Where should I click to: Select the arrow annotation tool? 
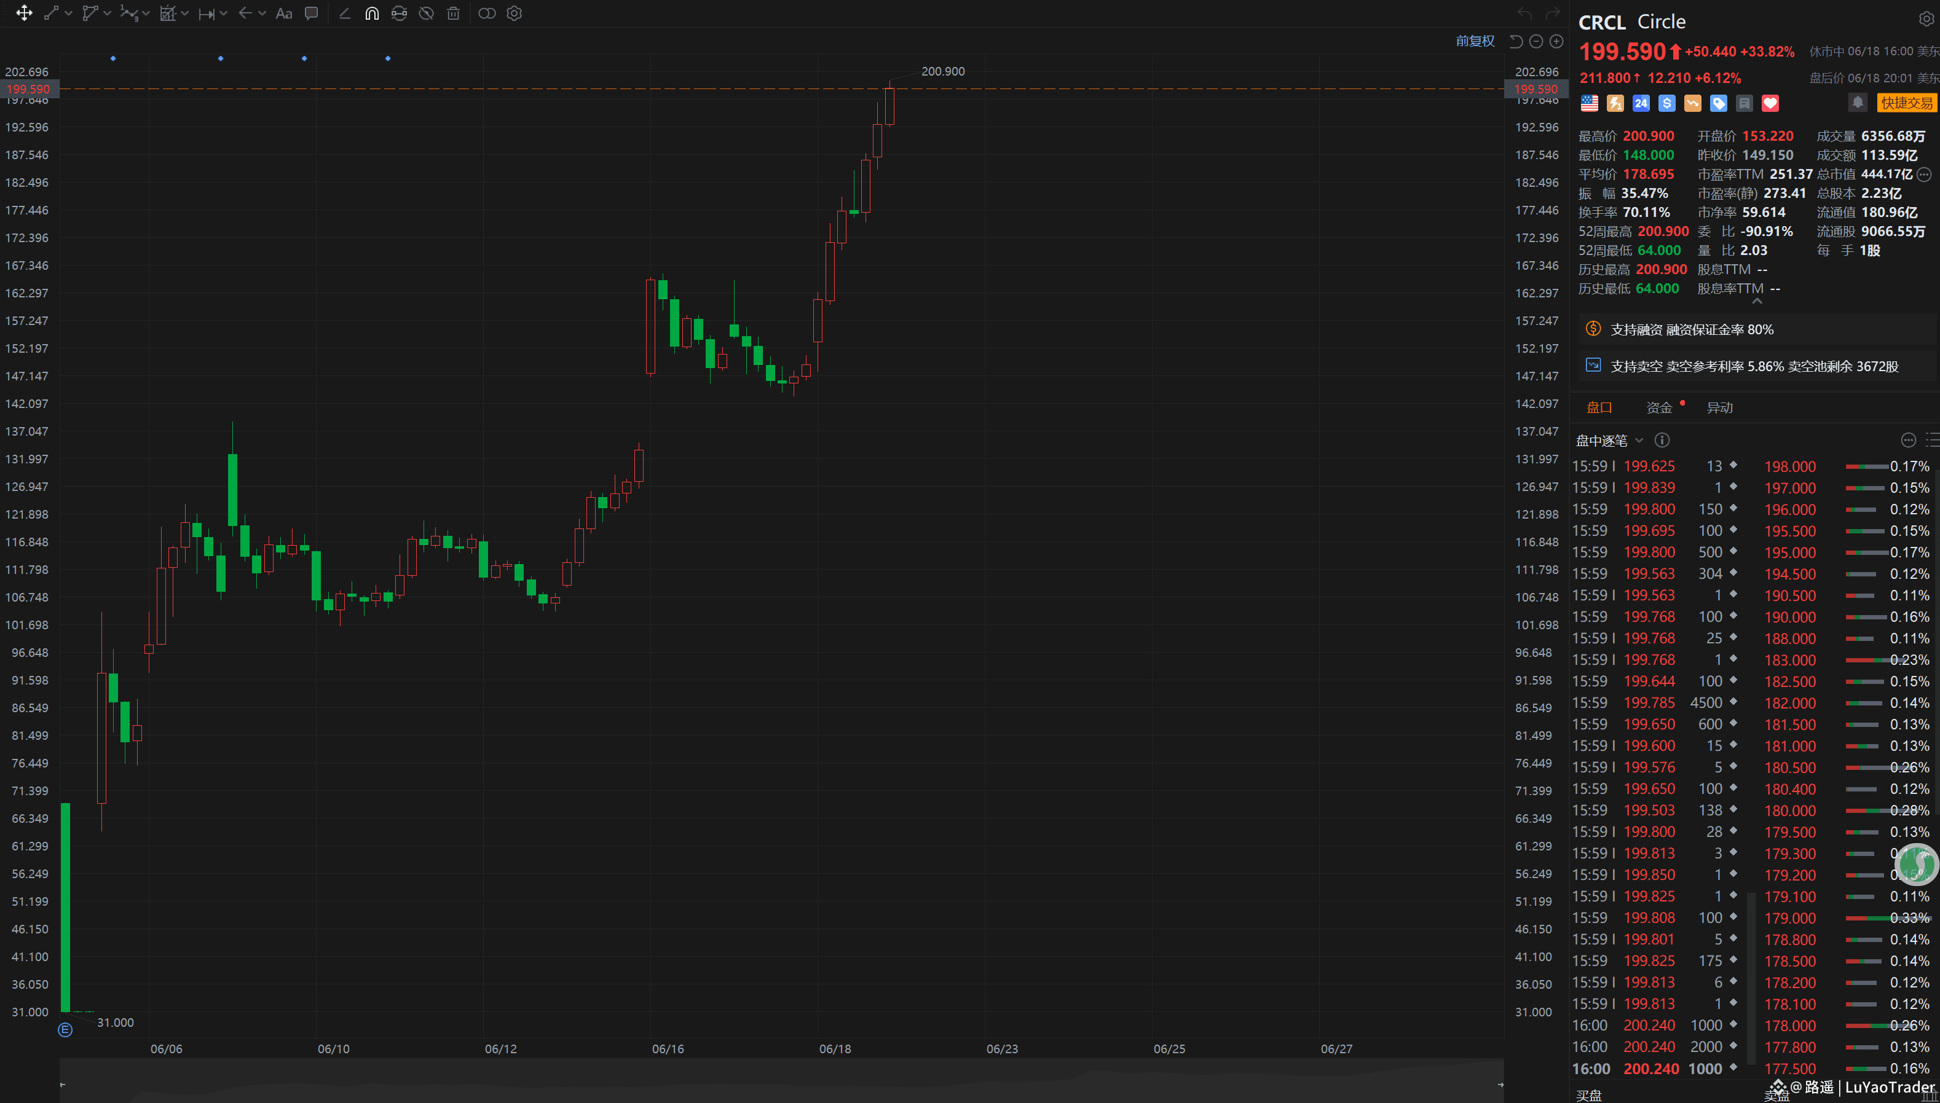(x=245, y=14)
